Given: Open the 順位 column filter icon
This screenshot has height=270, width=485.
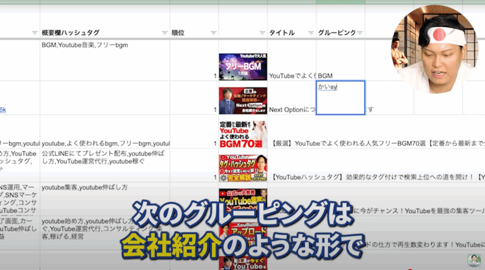Looking at the screenshot, I should click(x=213, y=33).
